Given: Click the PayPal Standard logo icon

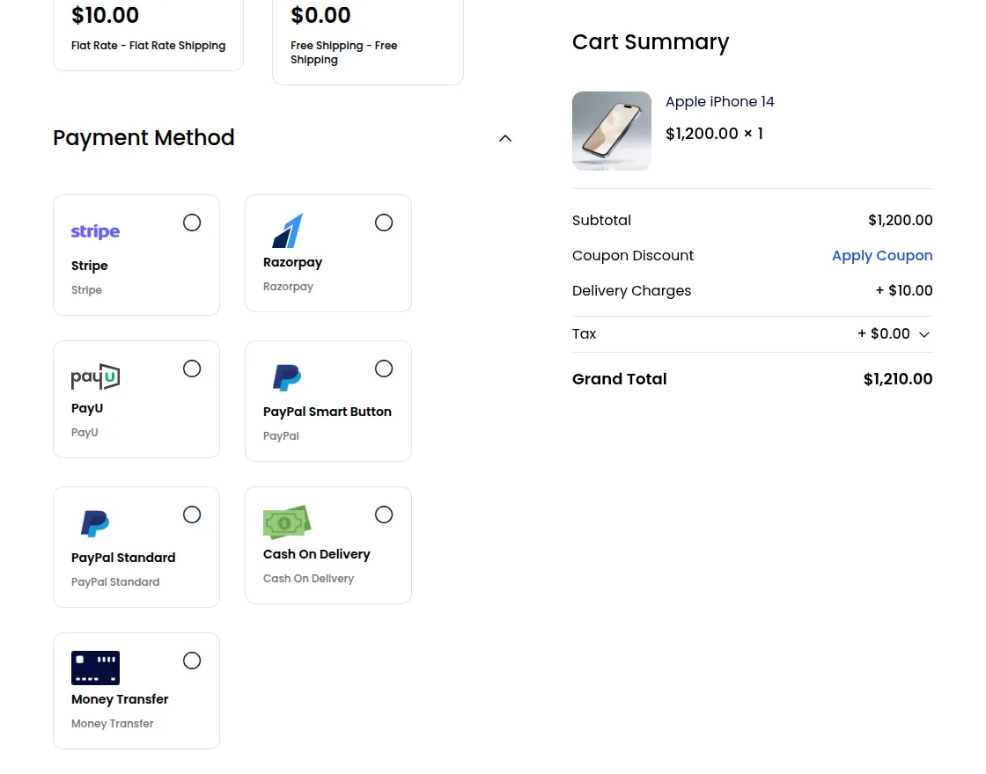Looking at the screenshot, I should pyautogui.click(x=95, y=523).
